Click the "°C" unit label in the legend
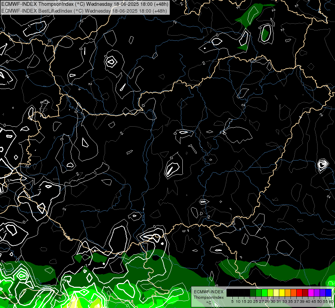This screenshot has height=308, width=335. tap(209, 303)
